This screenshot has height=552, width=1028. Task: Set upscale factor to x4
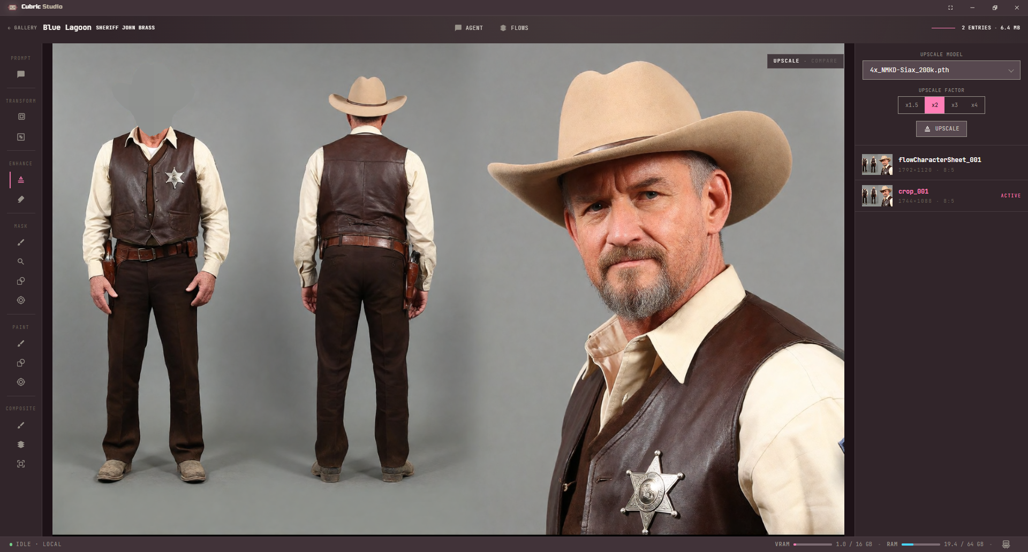pos(974,105)
